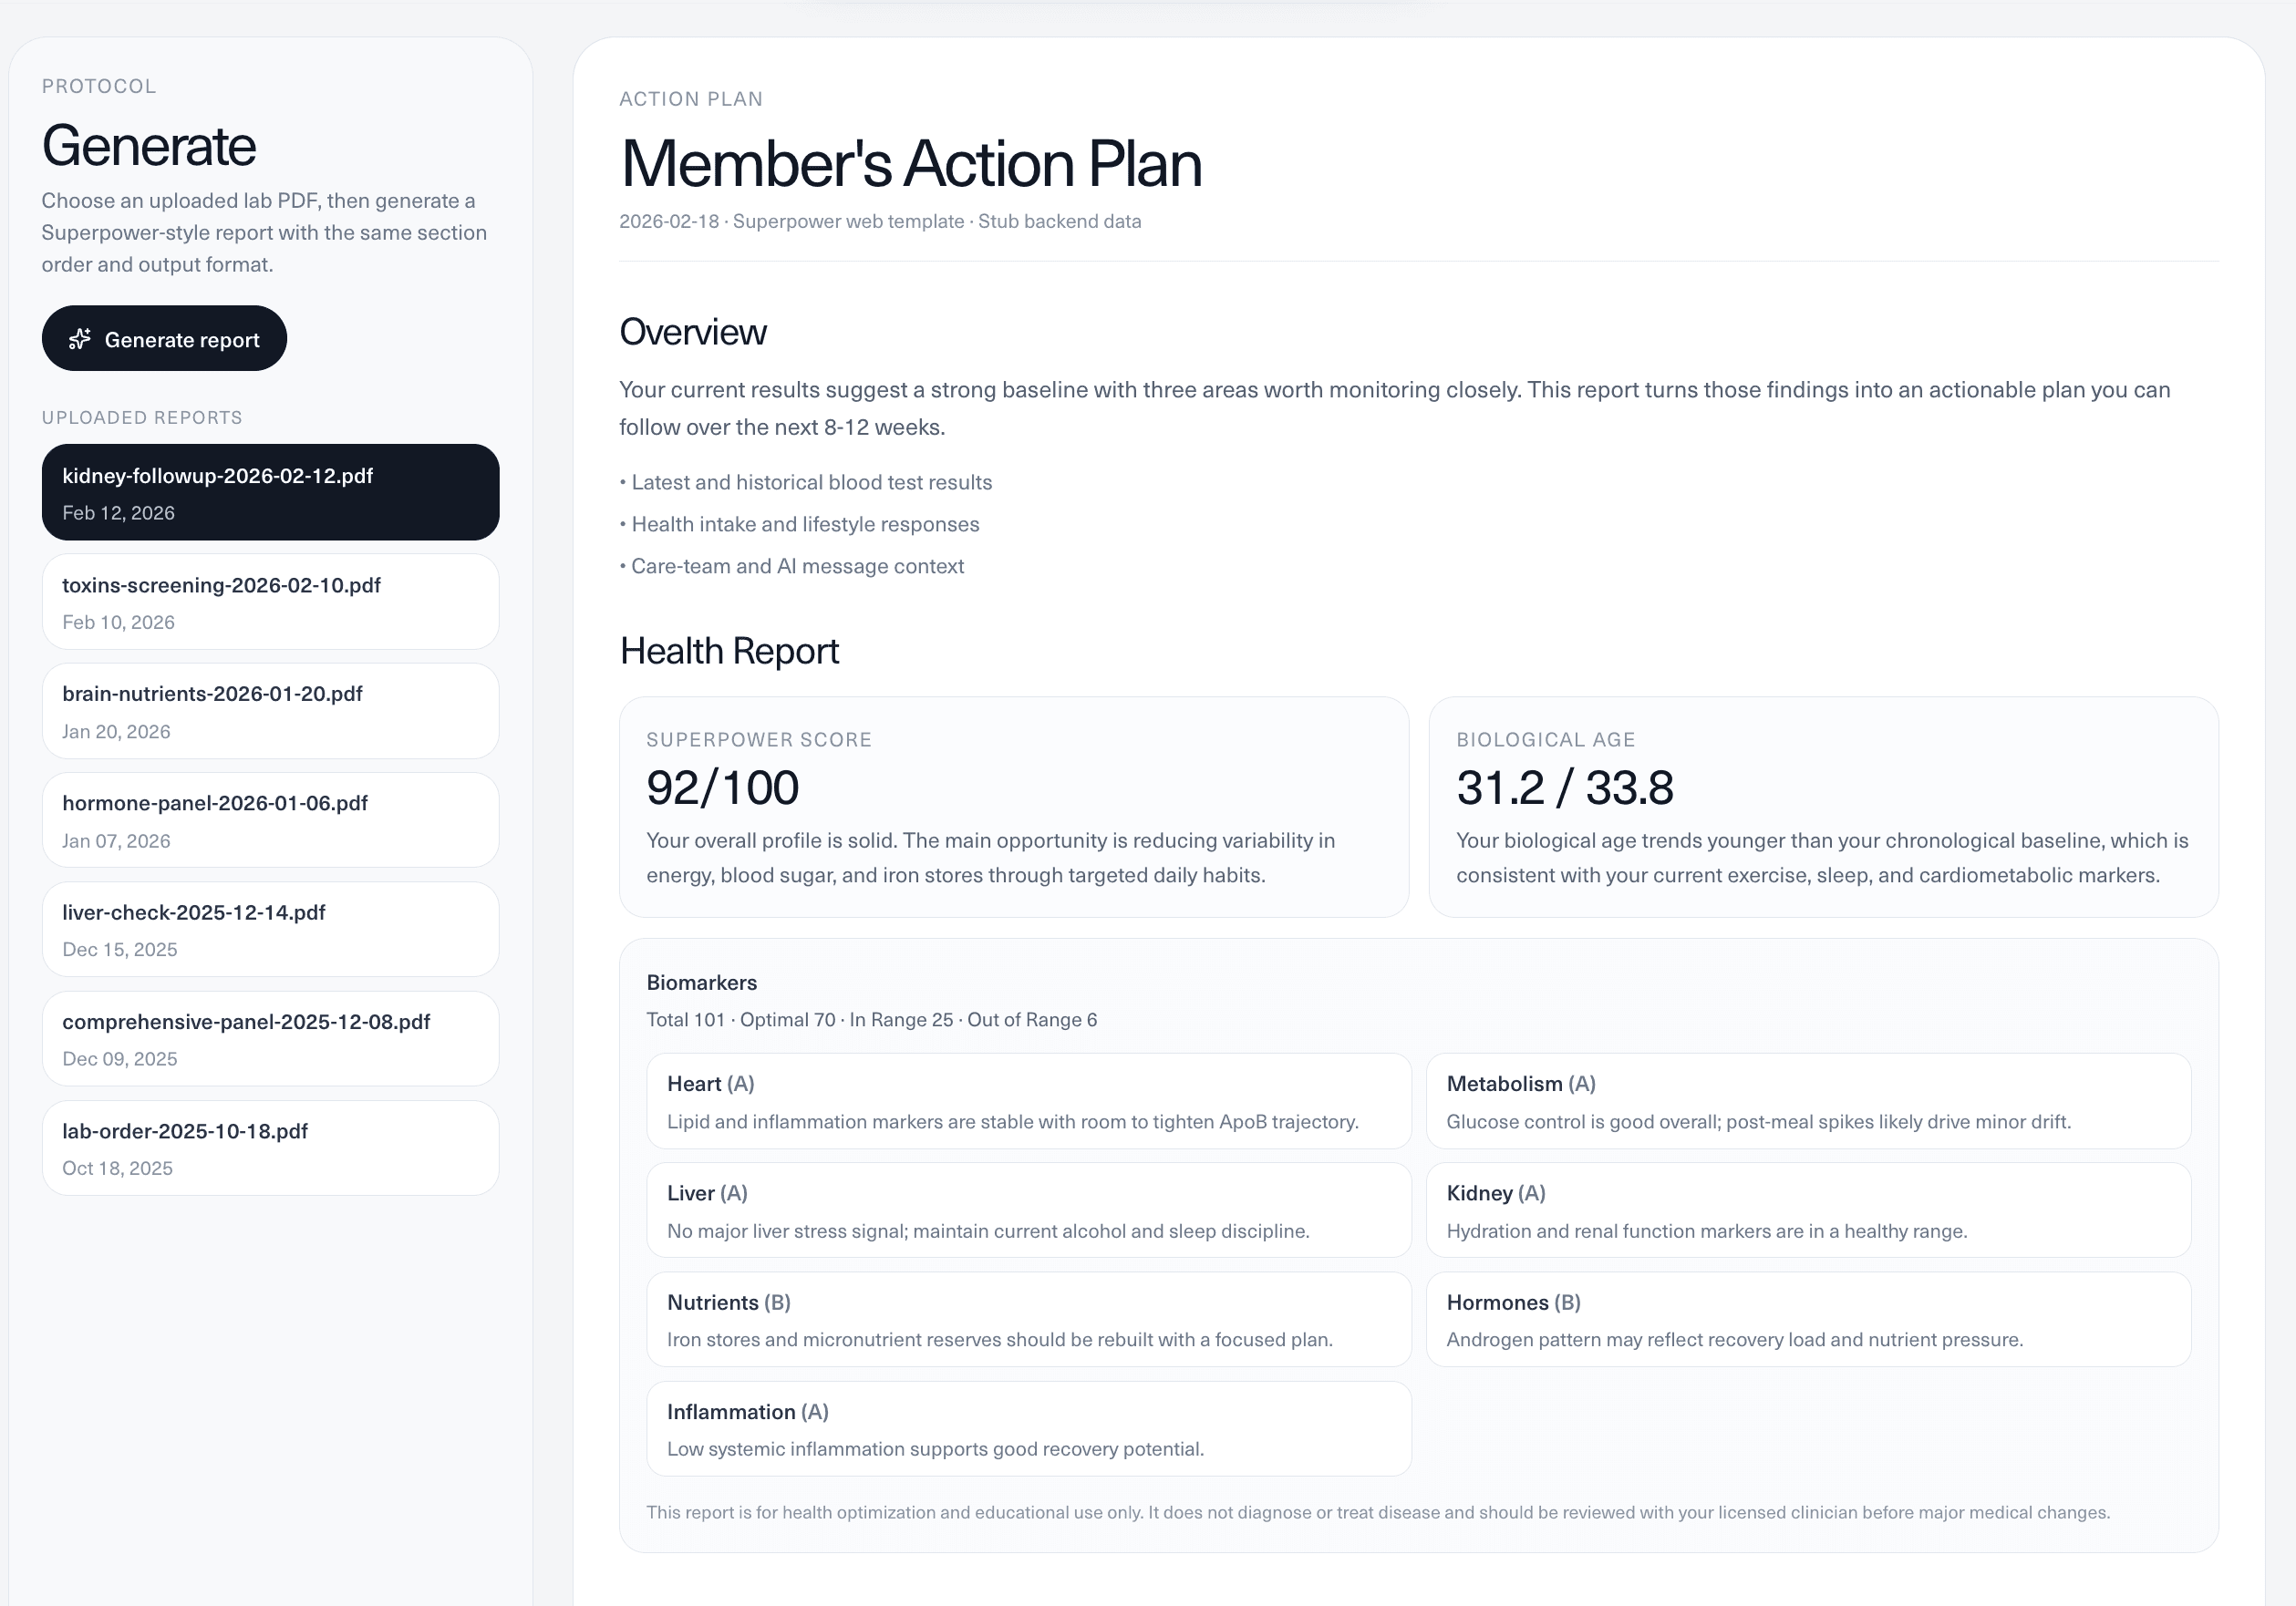
Task: Click the Biological Age card
Action: [1822, 807]
